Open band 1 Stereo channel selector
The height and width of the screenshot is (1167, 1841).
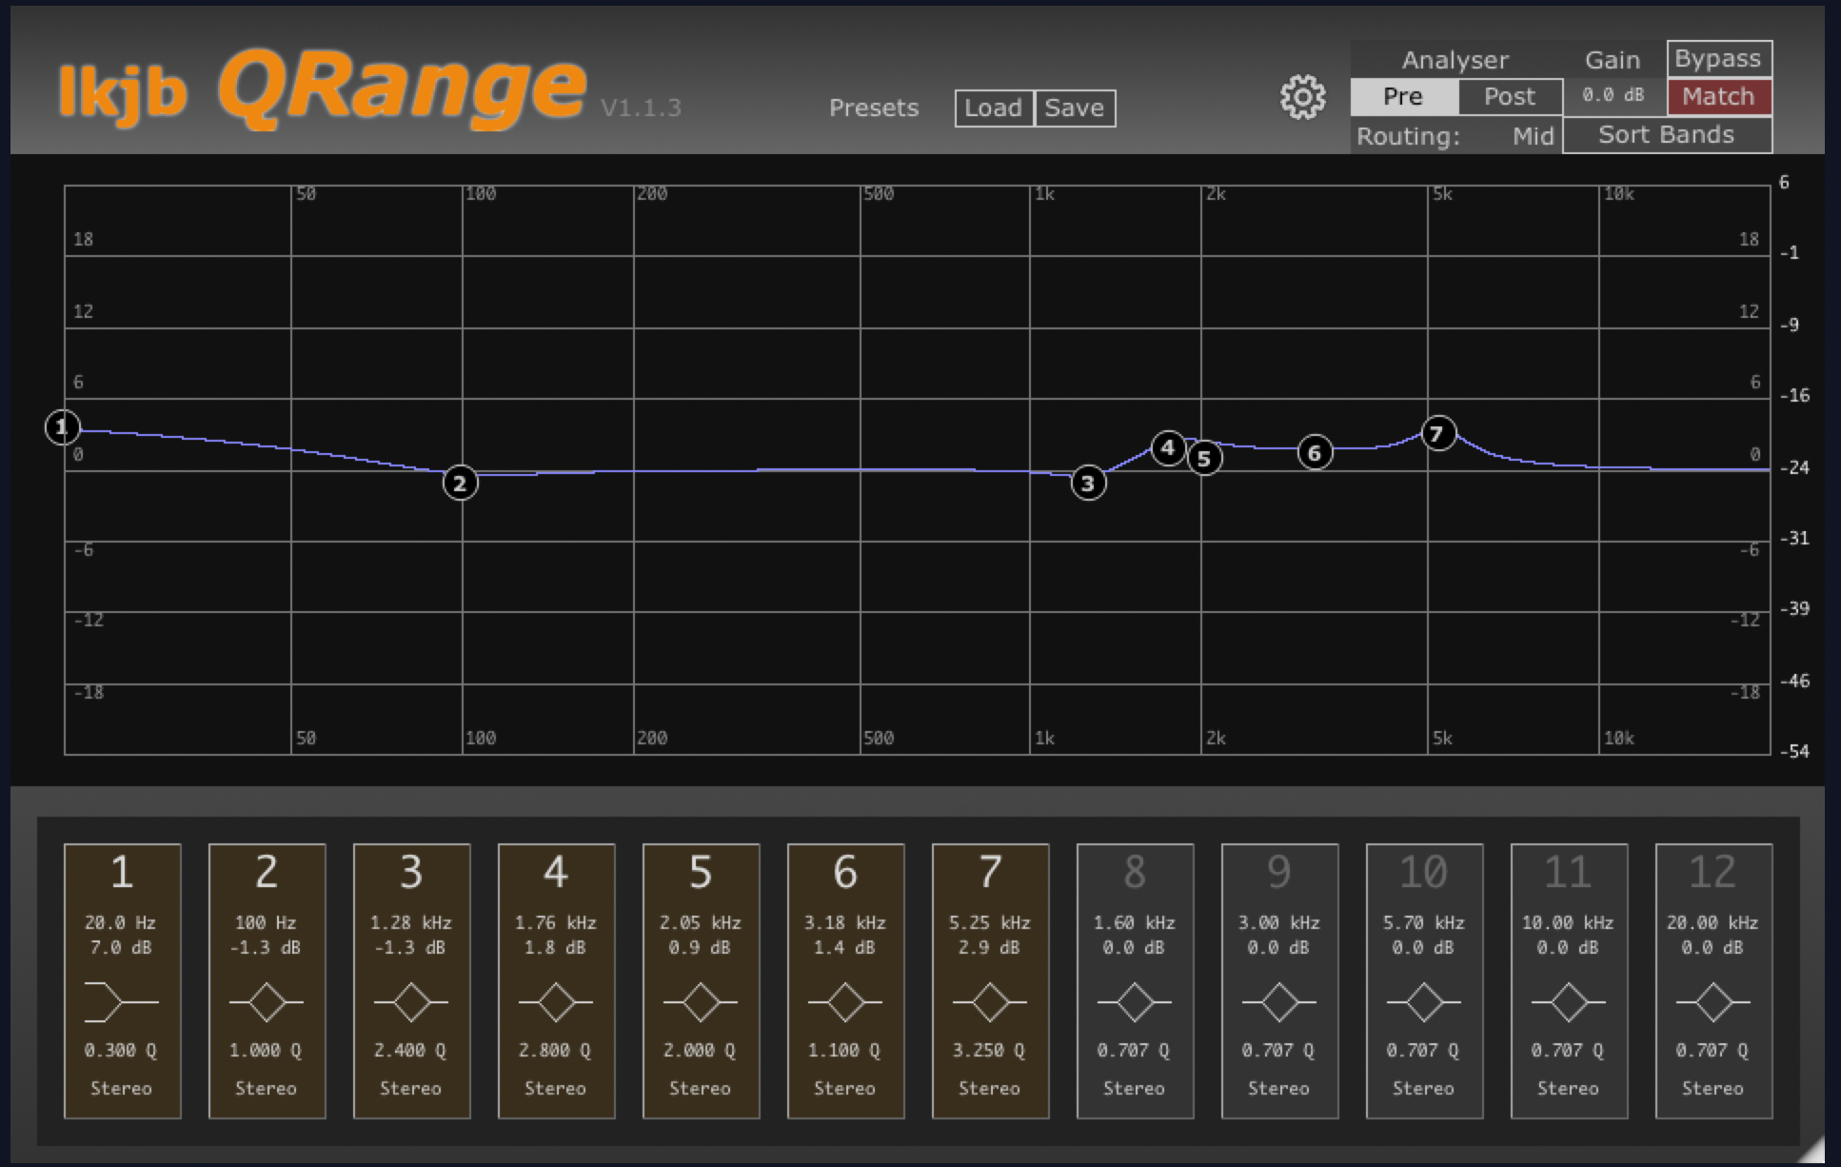[121, 1088]
